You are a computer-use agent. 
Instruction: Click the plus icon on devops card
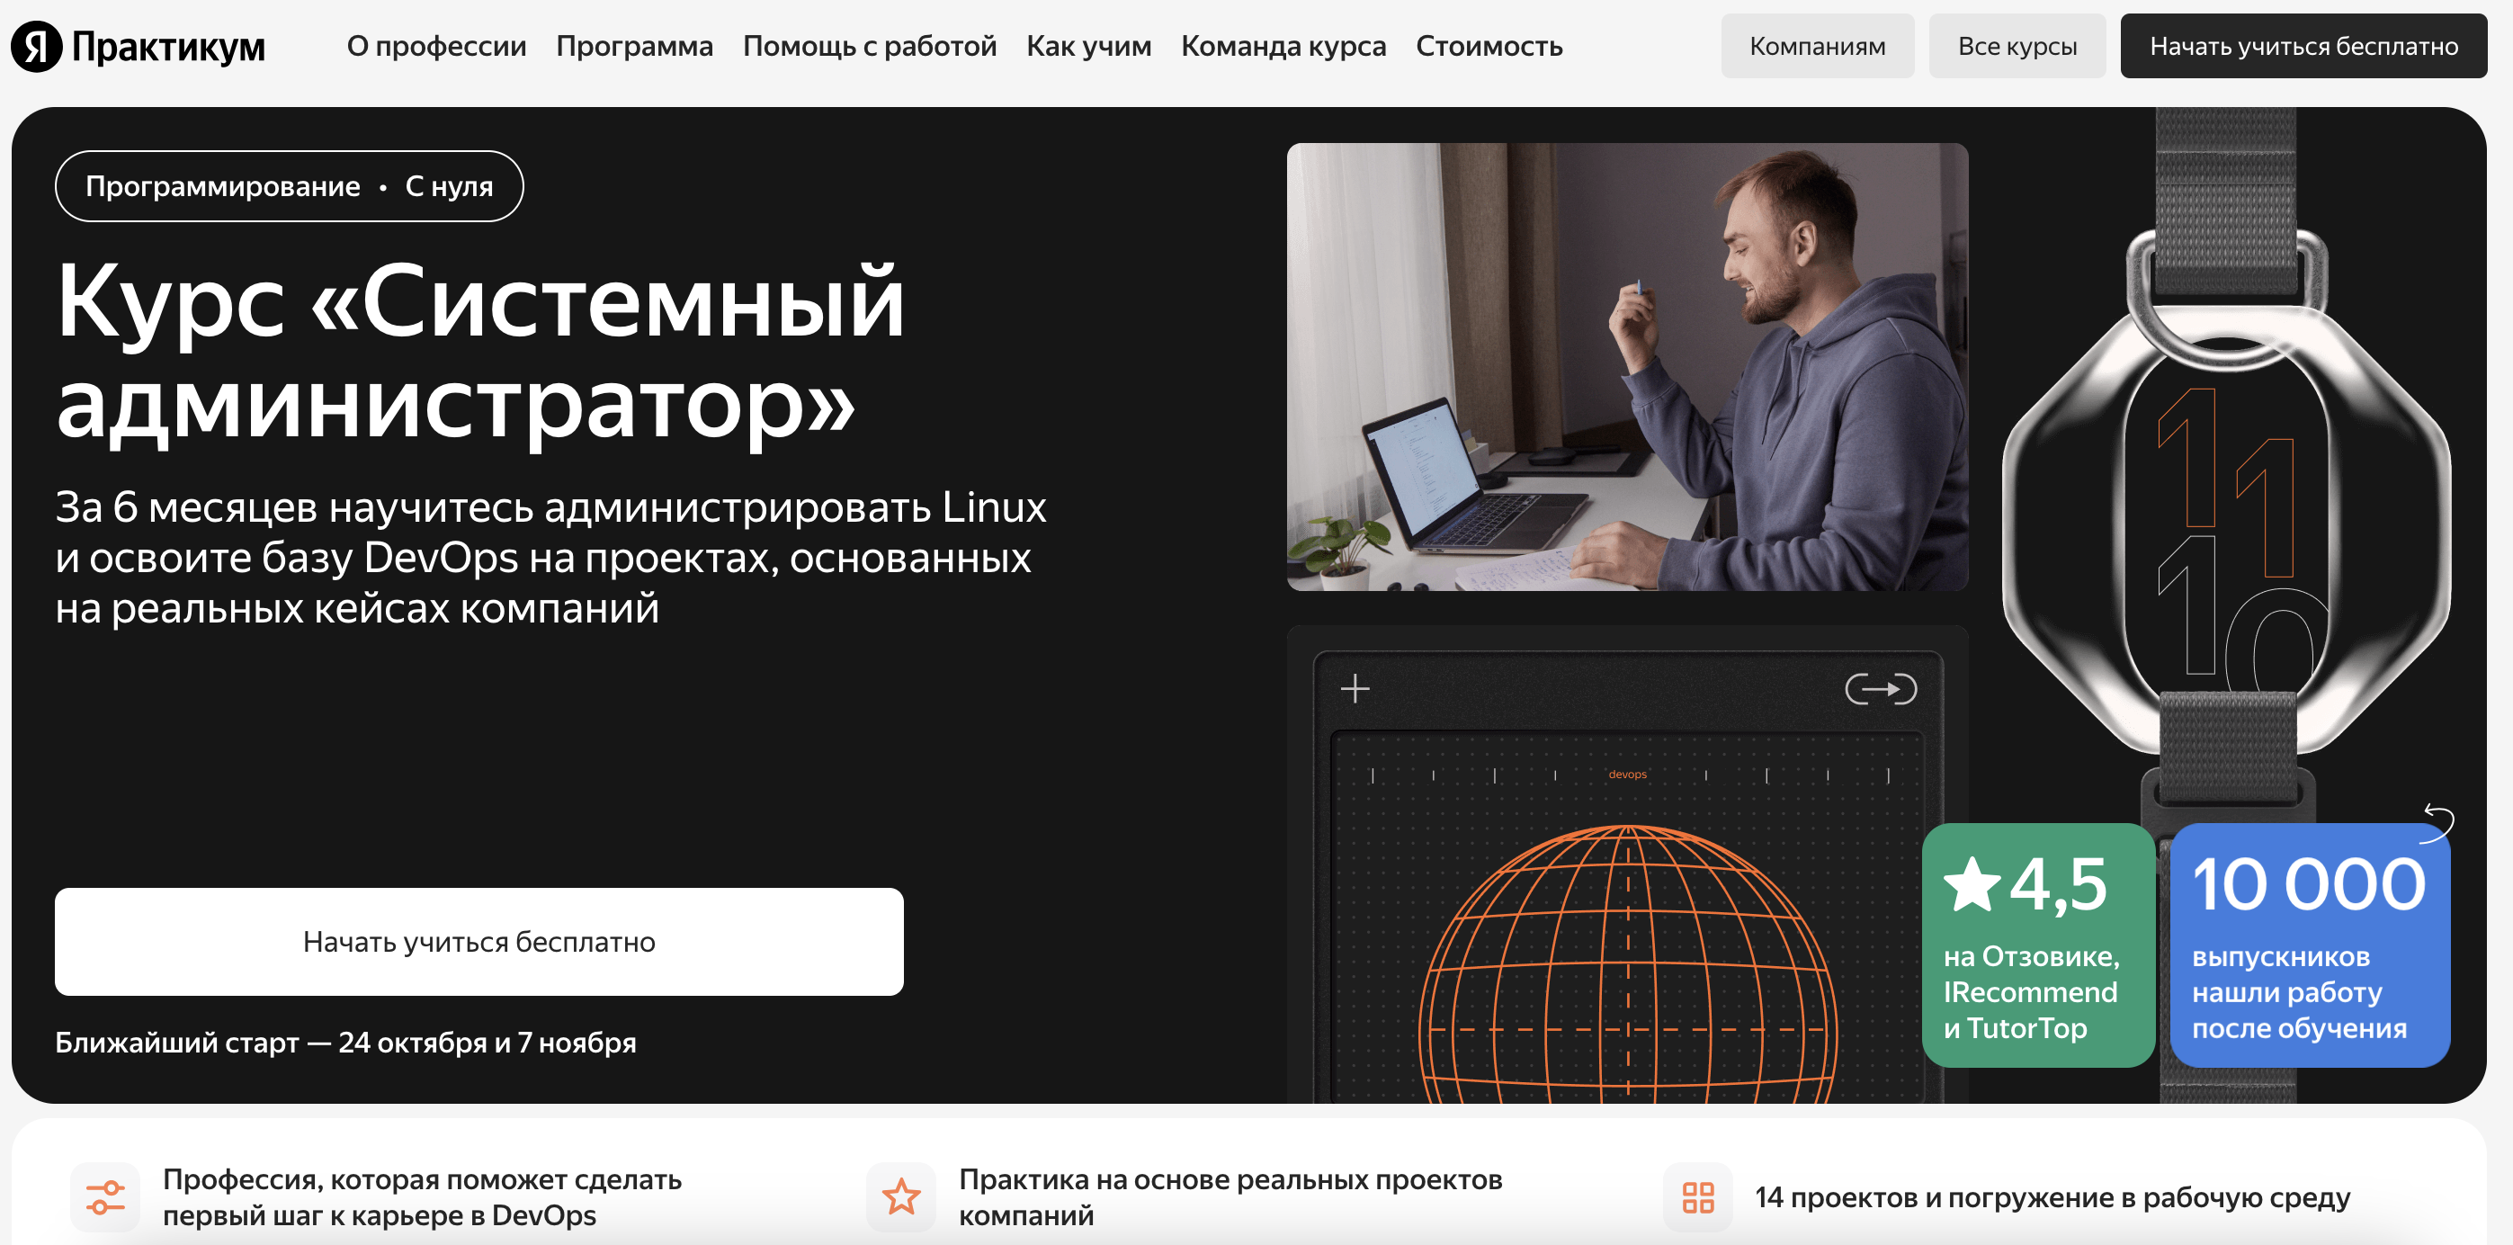coord(1355,689)
